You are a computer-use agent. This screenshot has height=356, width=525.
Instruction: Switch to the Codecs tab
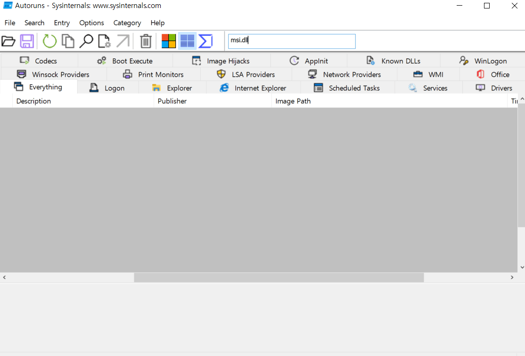[x=39, y=61]
